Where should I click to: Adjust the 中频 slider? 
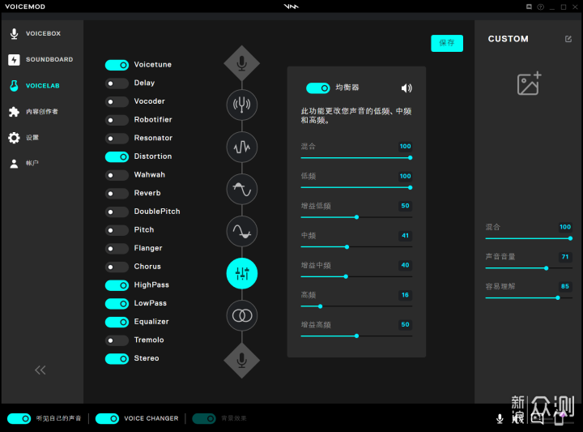(x=356, y=246)
